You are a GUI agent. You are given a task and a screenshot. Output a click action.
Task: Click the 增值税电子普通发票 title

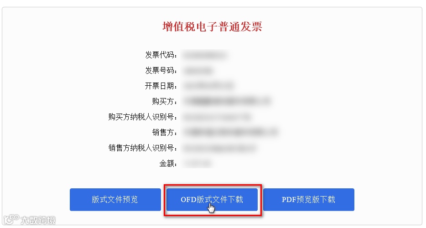(212, 26)
